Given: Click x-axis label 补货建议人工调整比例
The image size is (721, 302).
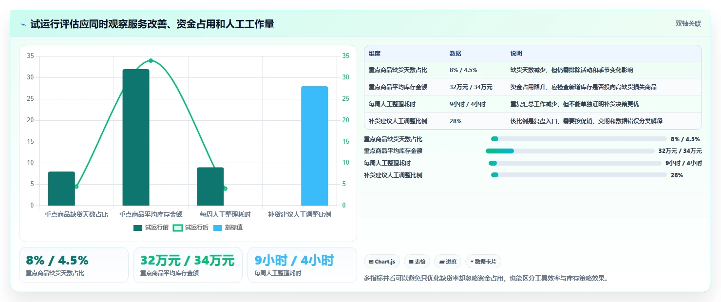Looking at the screenshot, I should [x=300, y=214].
